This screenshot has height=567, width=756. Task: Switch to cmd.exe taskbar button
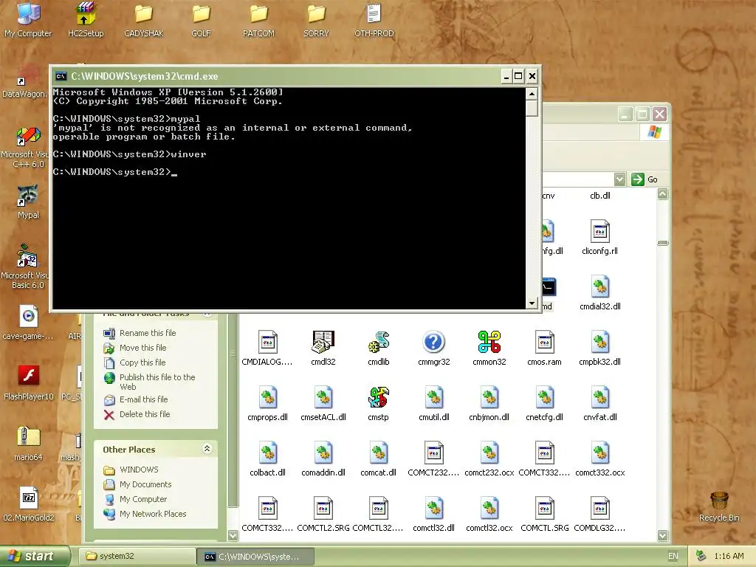click(x=256, y=557)
